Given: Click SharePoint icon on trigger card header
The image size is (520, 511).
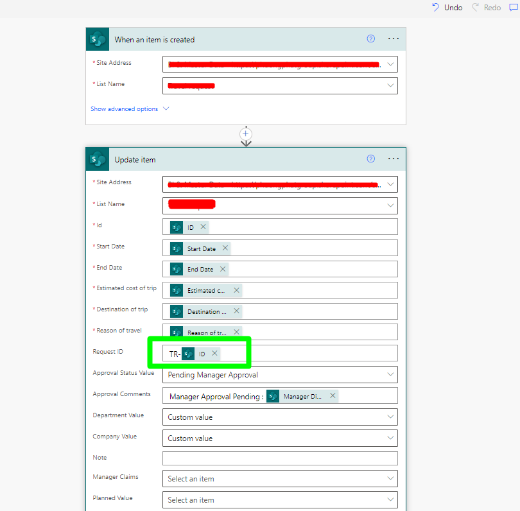Looking at the screenshot, I should pyautogui.click(x=98, y=39).
